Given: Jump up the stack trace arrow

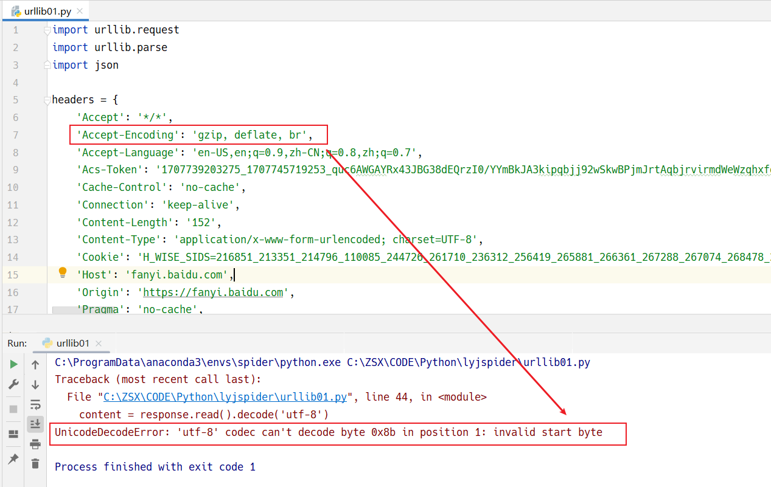Looking at the screenshot, I should [x=35, y=365].
